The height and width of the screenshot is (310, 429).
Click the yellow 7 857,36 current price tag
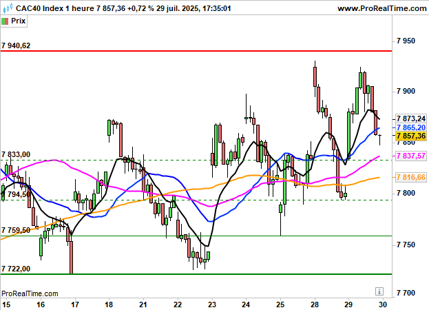pyautogui.click(x=411, y=136)
